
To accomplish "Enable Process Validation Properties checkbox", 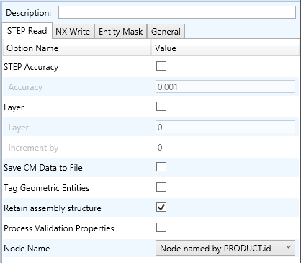I will (161, 228).
